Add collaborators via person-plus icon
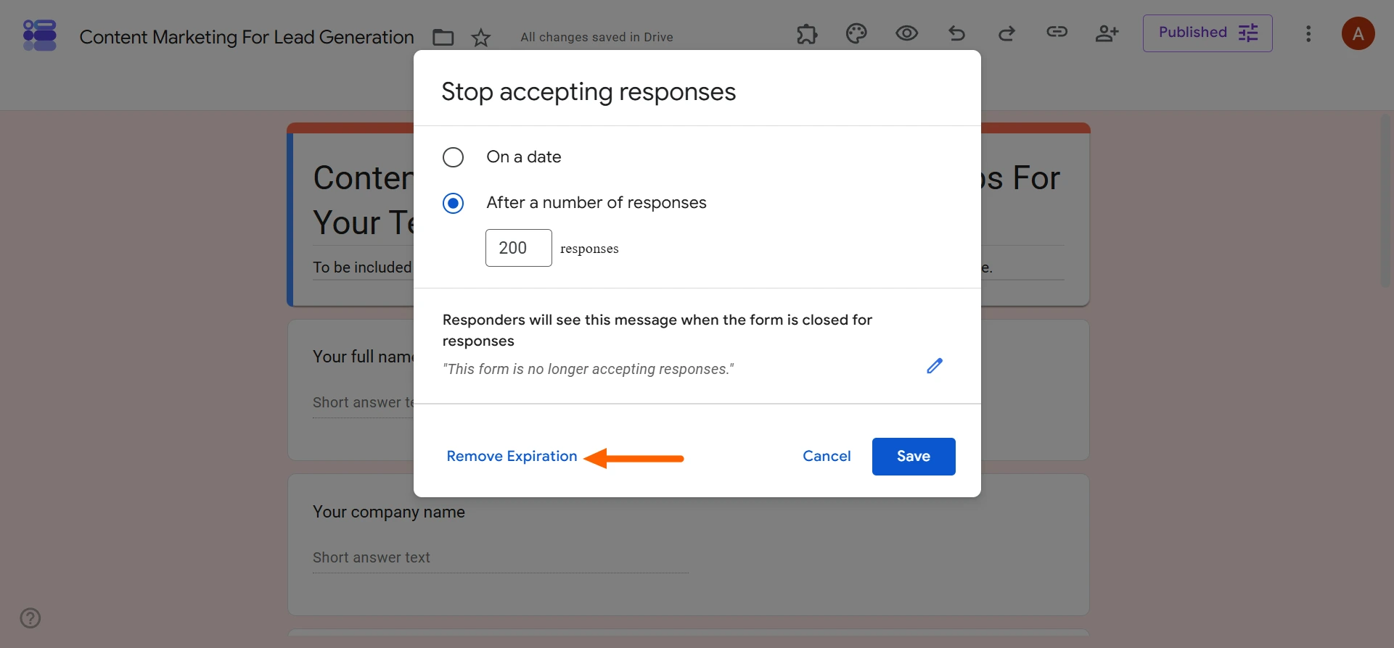Image resolution: width=1394 pixels, height=648 pixels. point(1107,33)
